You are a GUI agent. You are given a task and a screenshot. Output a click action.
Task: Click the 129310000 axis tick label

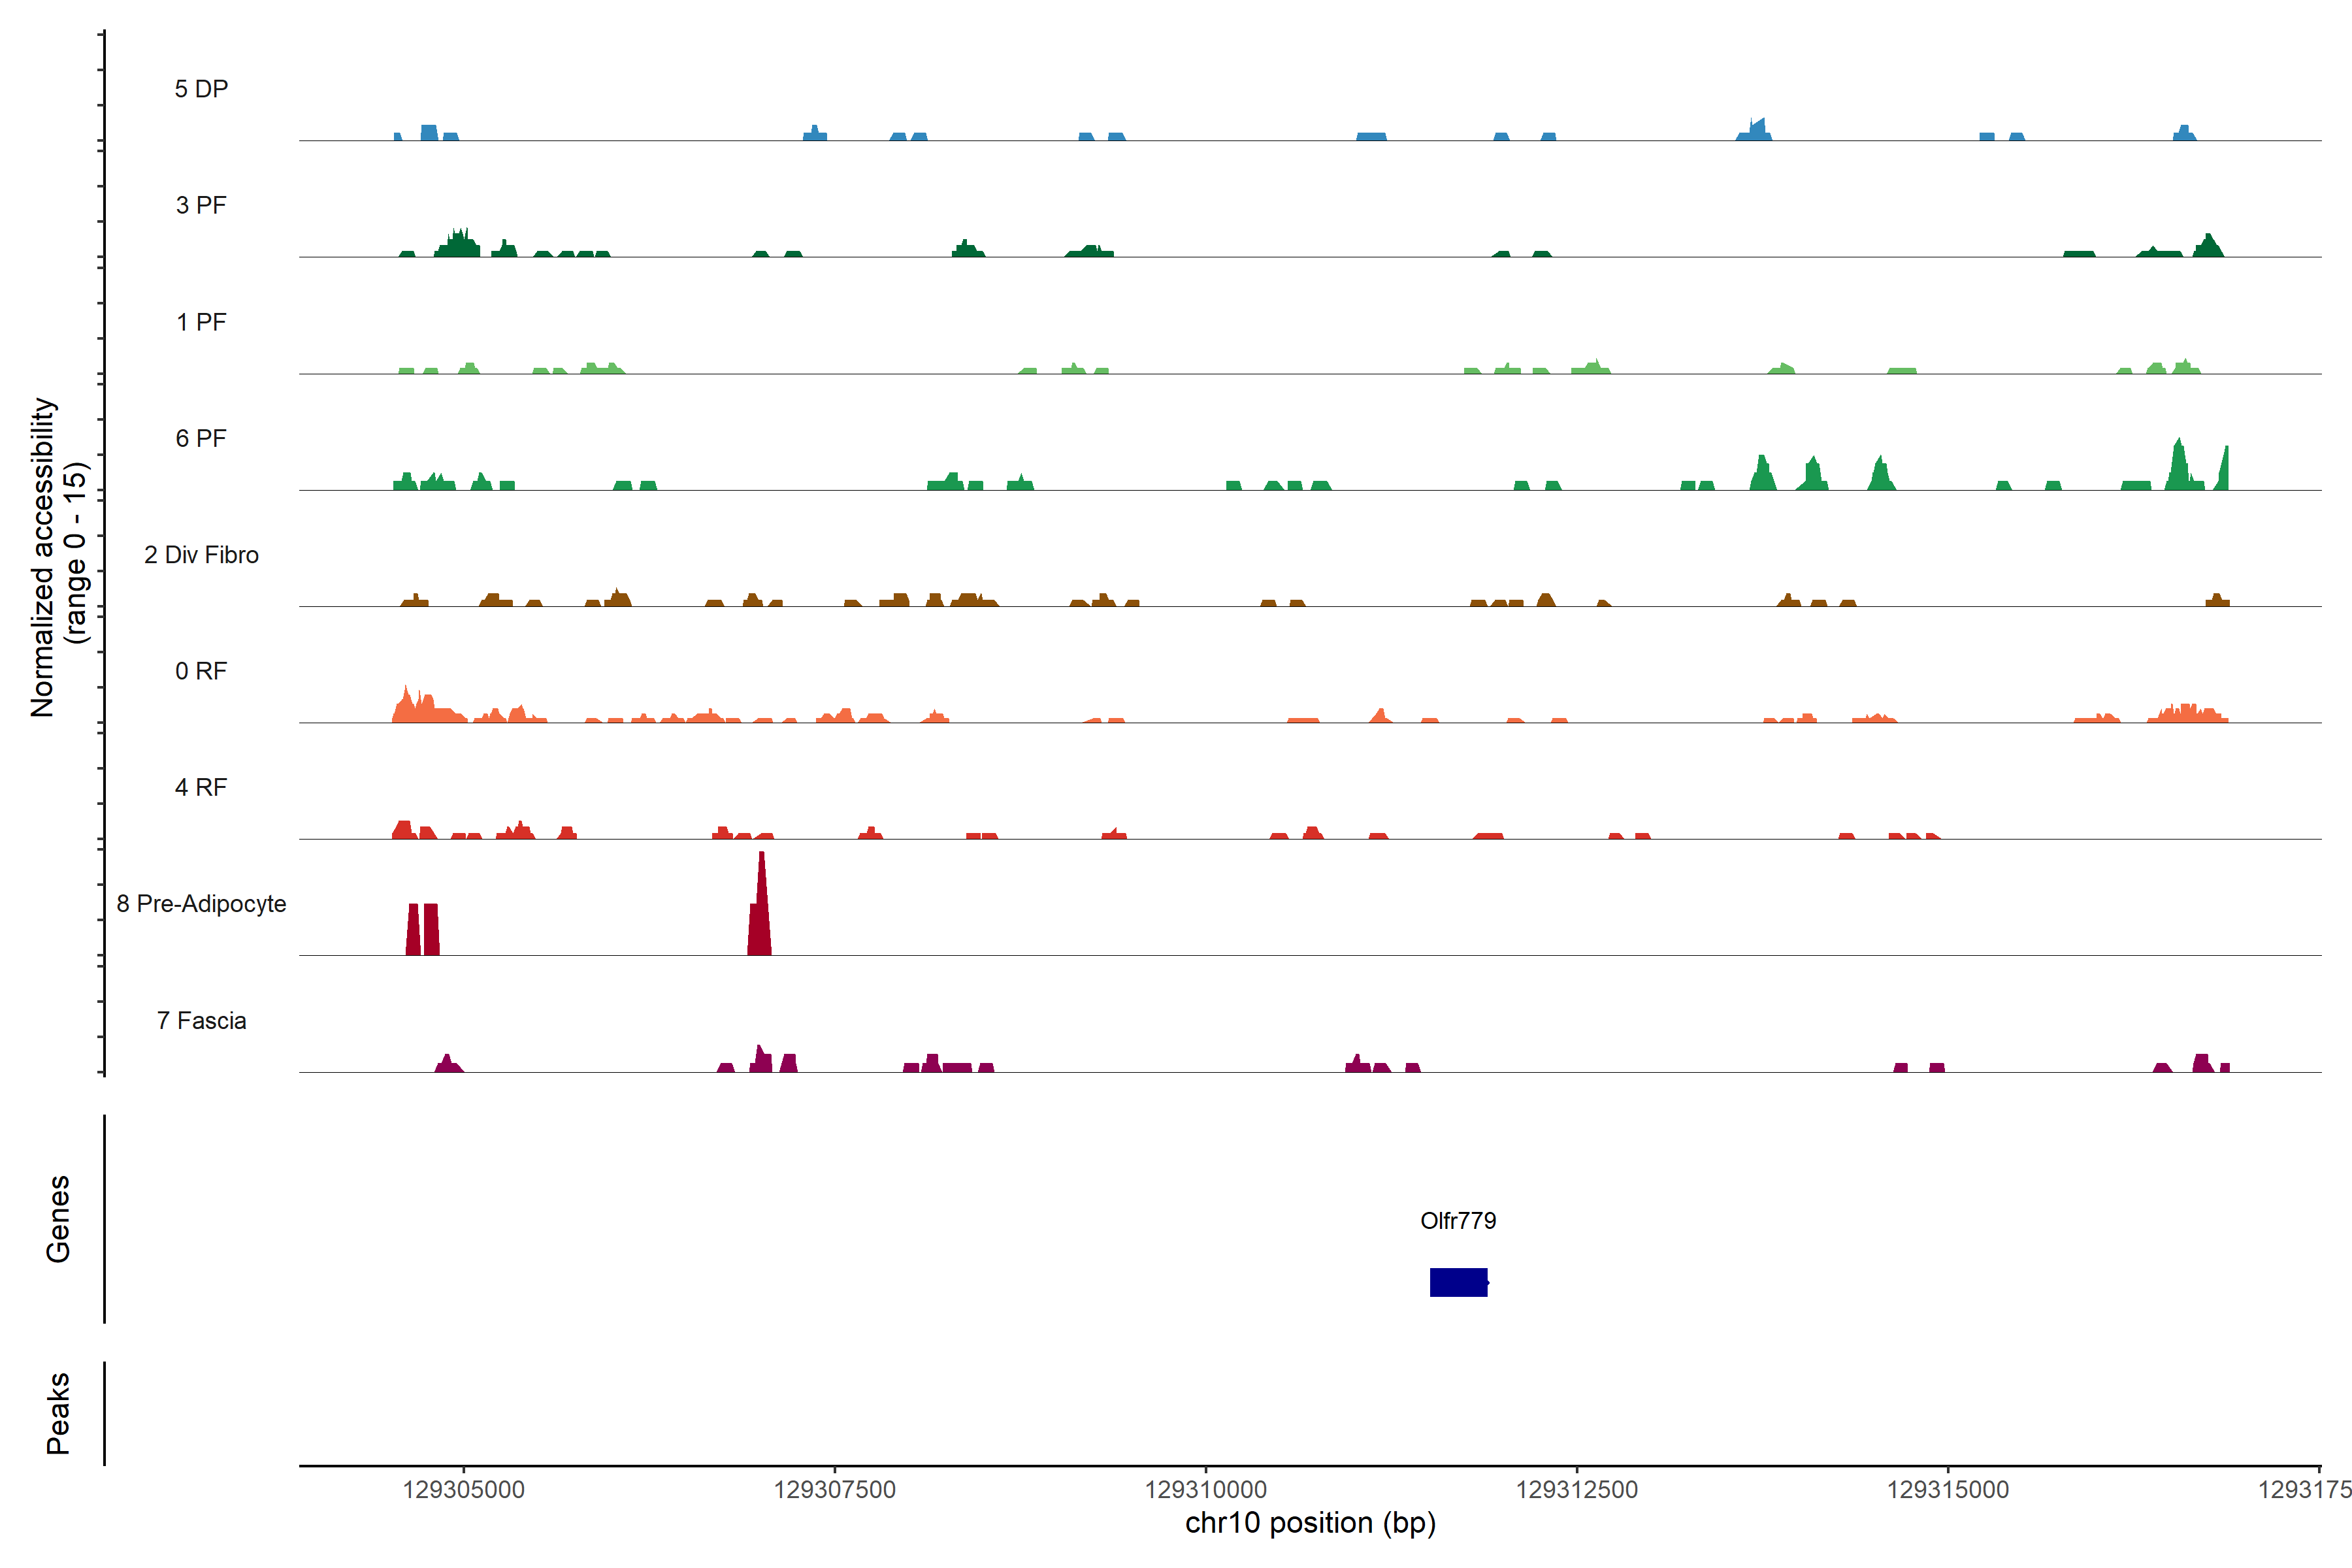click(1205, 1489)
